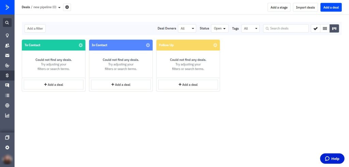Switch to the task checkmark view
The height and width of the screenshot is (167, 349).
pyautogui.click(x=315, y=29)
